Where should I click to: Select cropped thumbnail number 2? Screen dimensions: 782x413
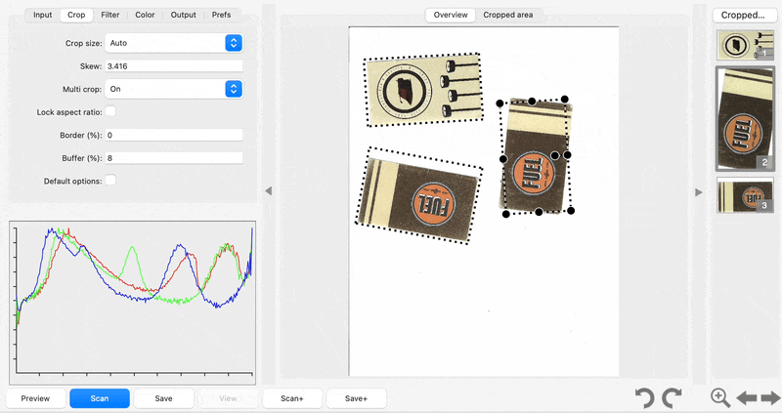click(745, 118)
